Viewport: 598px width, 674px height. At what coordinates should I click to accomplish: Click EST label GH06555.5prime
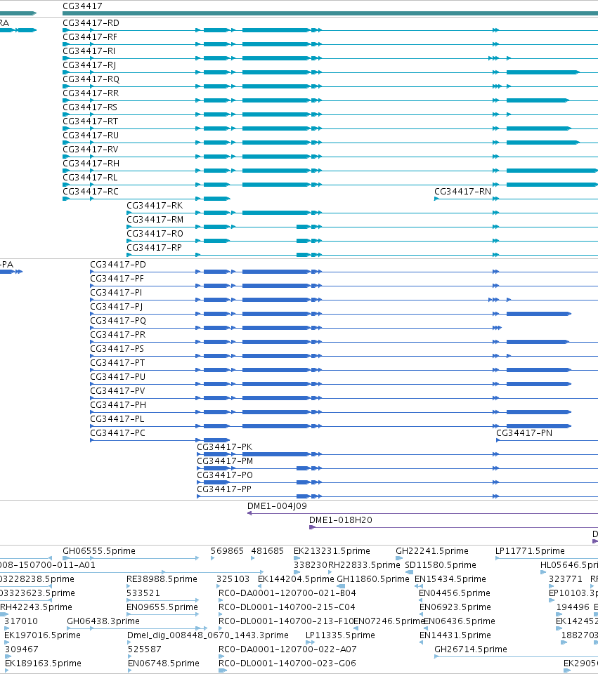coord(99,551)
